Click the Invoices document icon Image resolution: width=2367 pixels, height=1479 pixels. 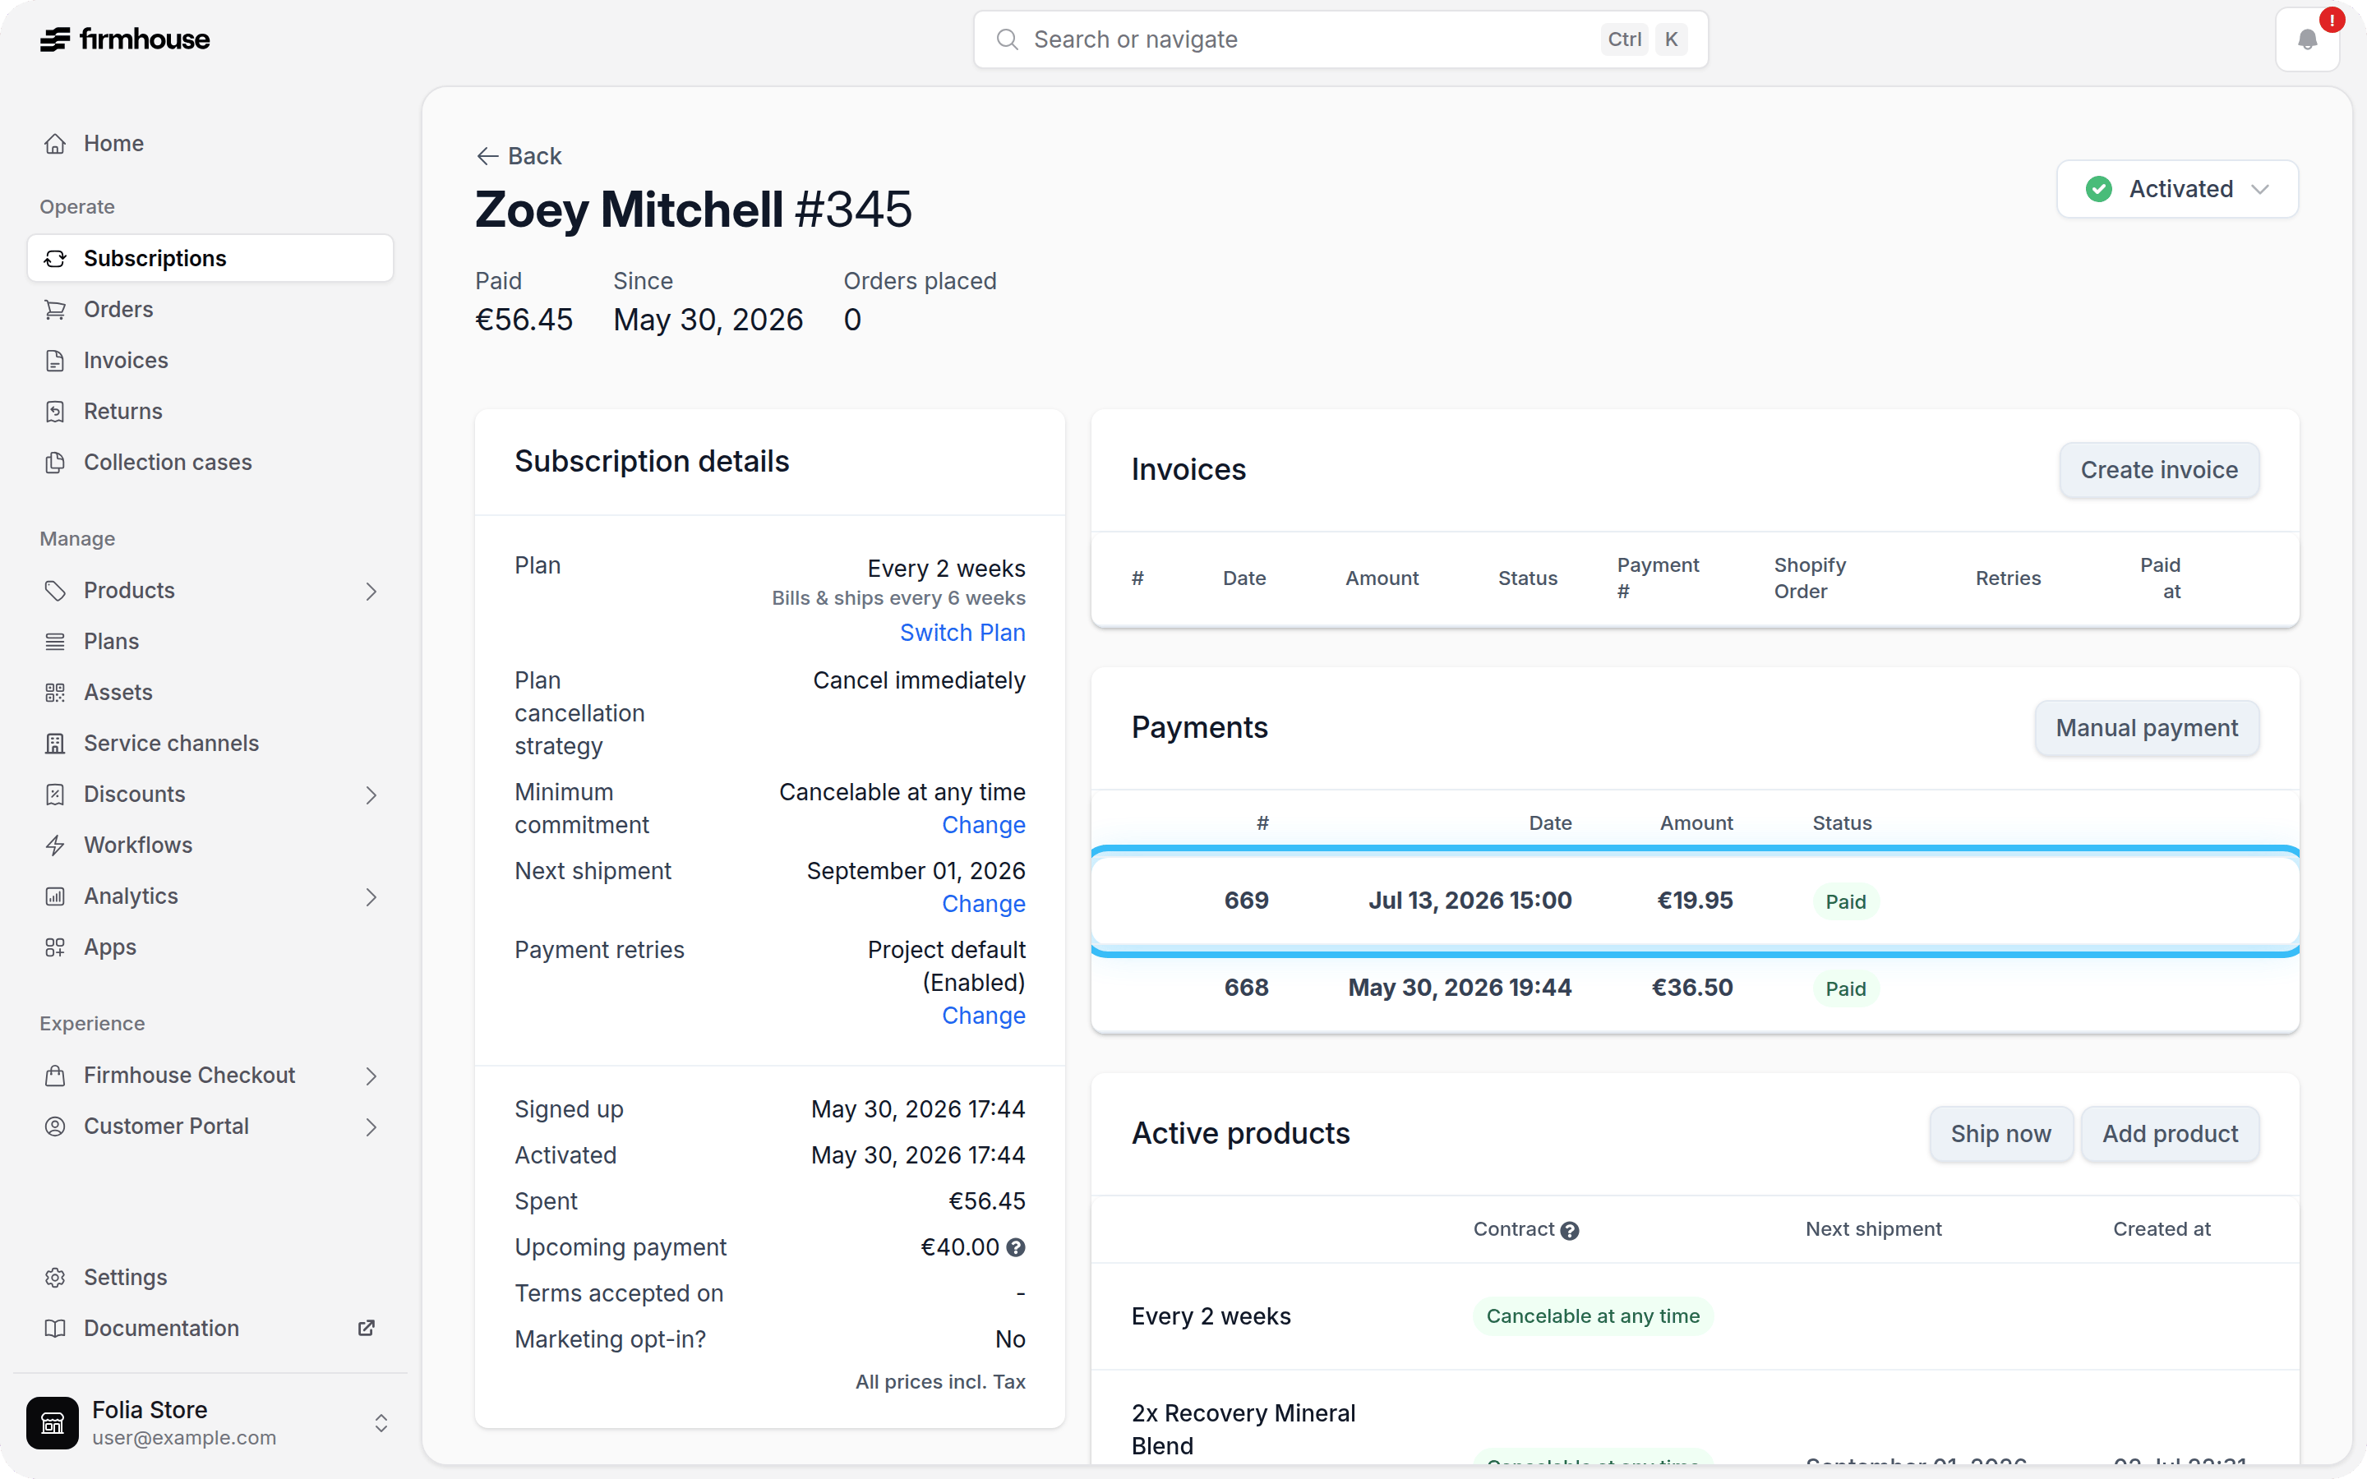coord(55,360)
